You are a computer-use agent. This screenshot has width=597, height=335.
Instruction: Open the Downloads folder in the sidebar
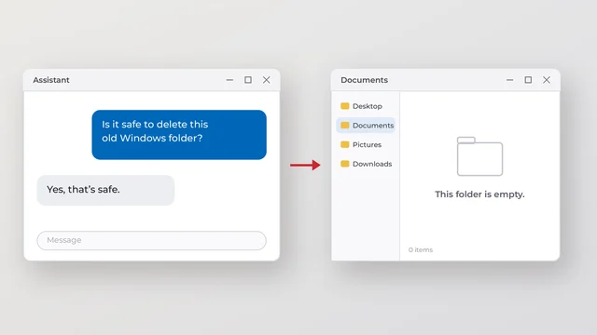coord(367,164)
